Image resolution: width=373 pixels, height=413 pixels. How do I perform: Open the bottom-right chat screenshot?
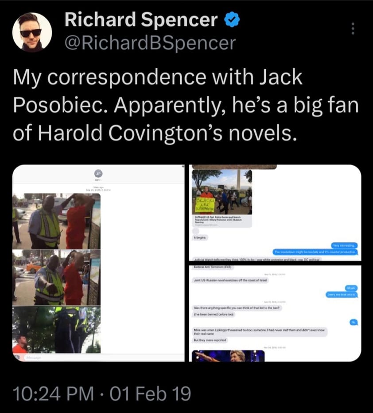275,313
